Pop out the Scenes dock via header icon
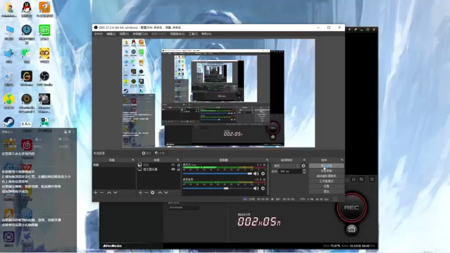This screenshot has width=450, height=253. (x=133, y=160)
